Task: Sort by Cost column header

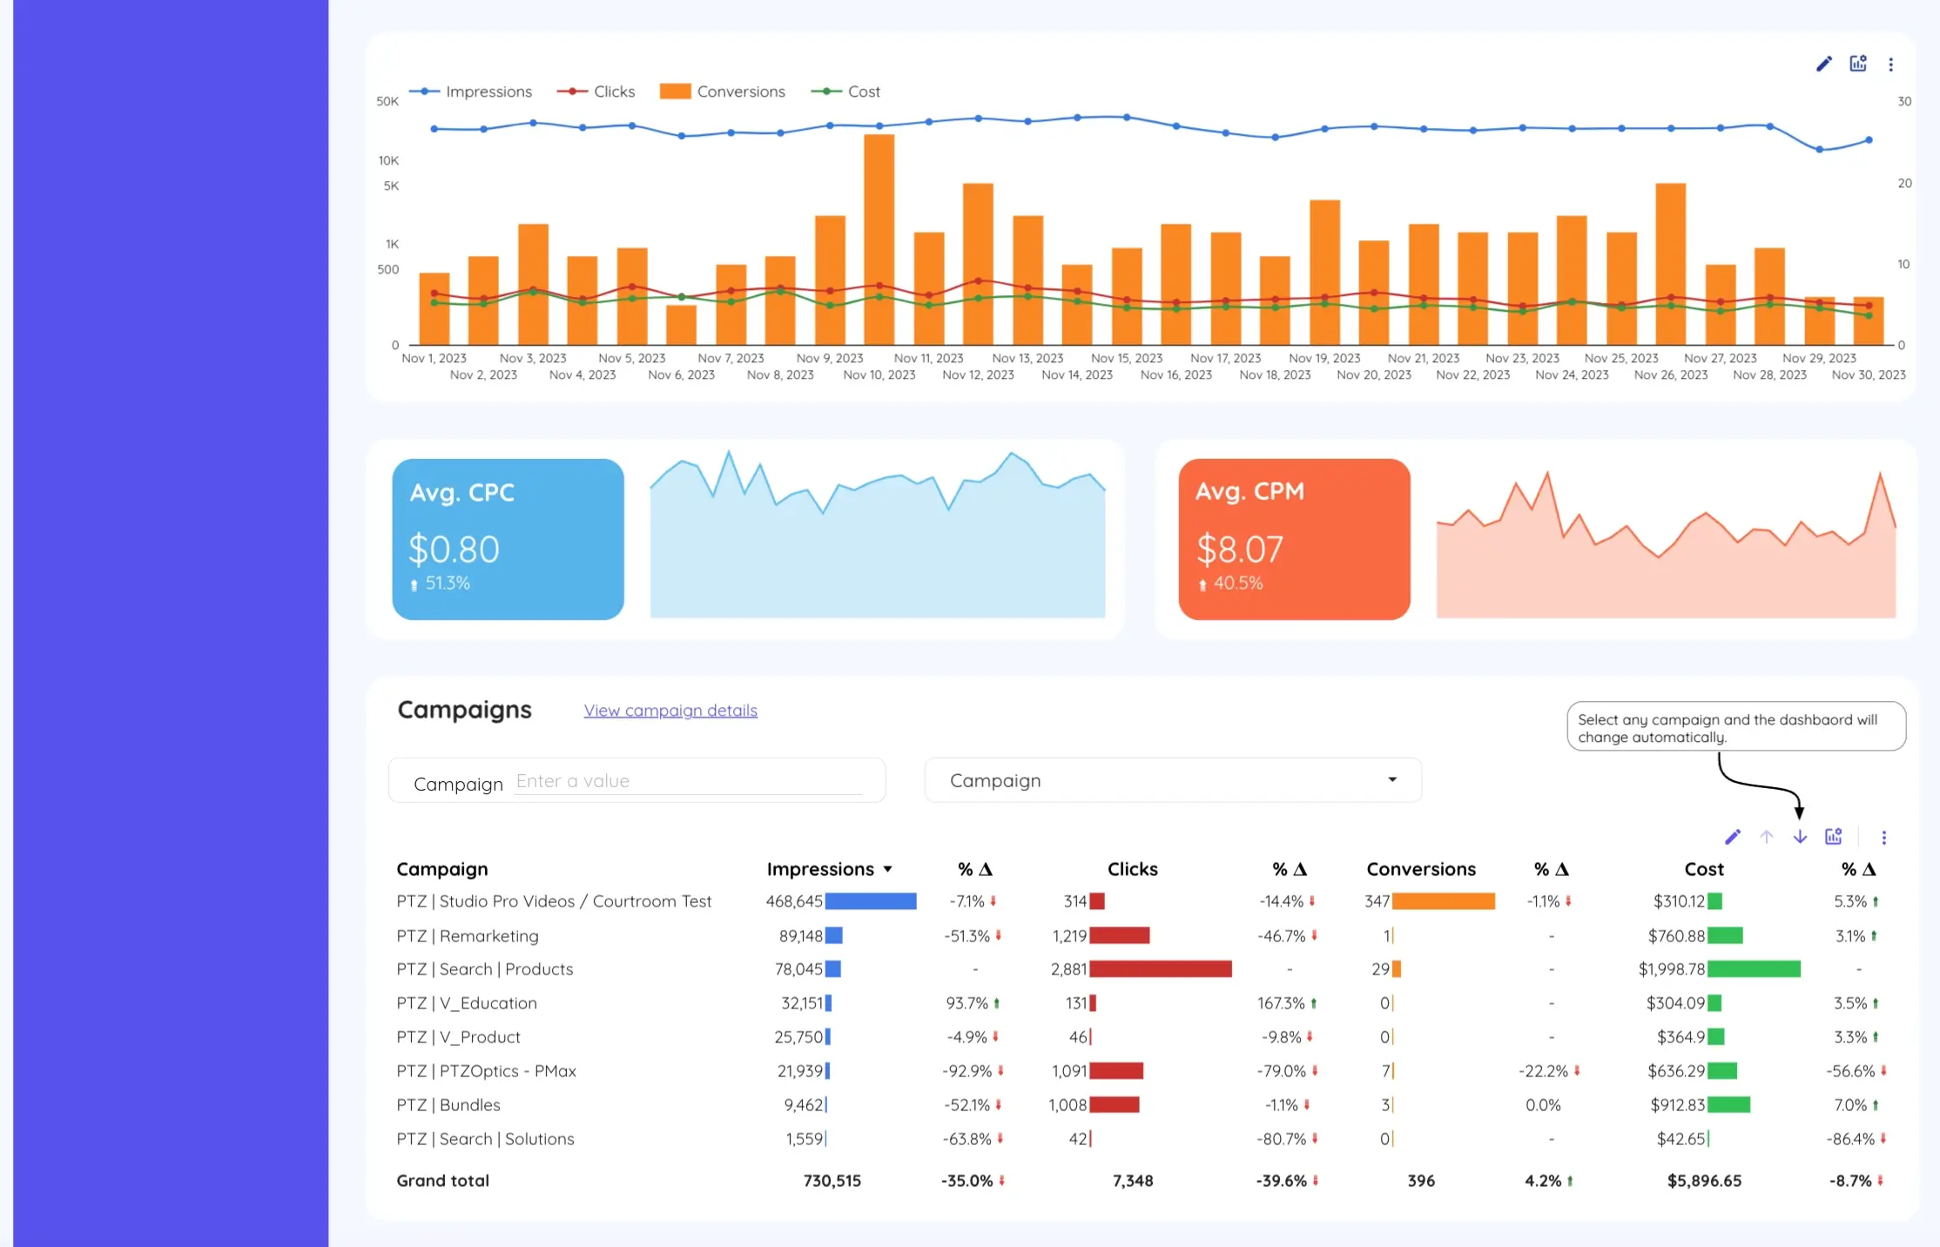Action: [x=1704, y=869]
